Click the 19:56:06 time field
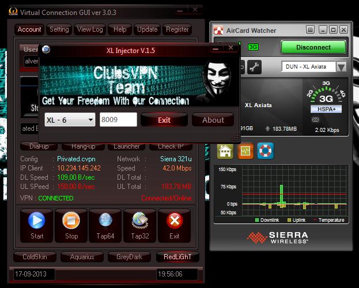 point(177,274)
